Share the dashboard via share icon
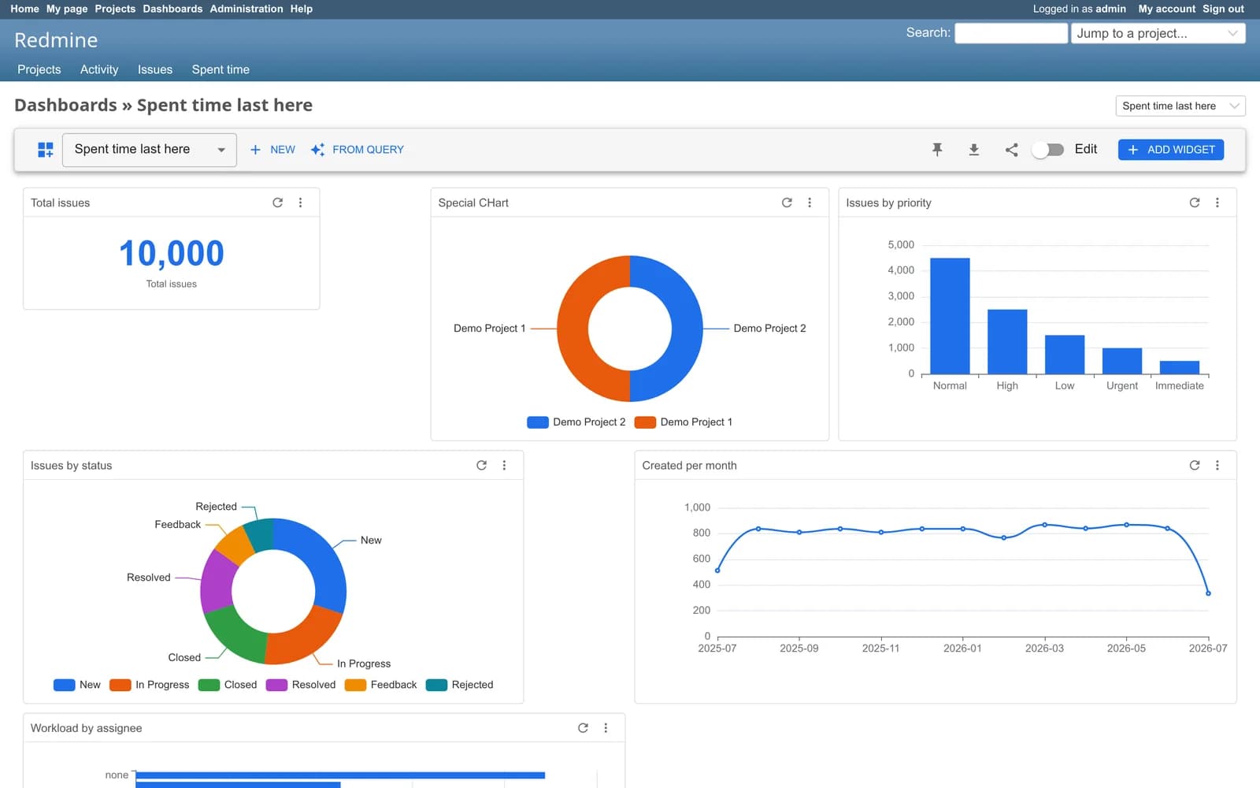This screenshot has width=1260, height=788. (x=1011, y=150)
